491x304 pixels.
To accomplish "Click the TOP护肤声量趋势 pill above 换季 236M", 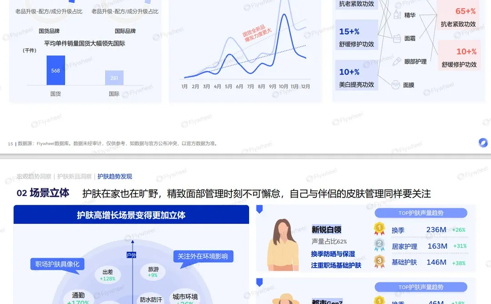I will [421, 213].
